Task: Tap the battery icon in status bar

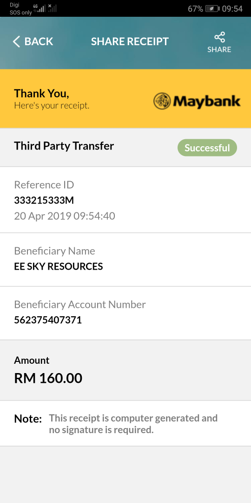Action: click(x=212, y=9)
